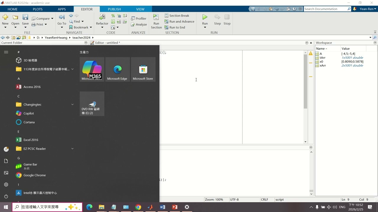The width and height of the screenshot is (378, 212).
Task: Expand the EZ PCSC Reader folder
Action: 72,149
